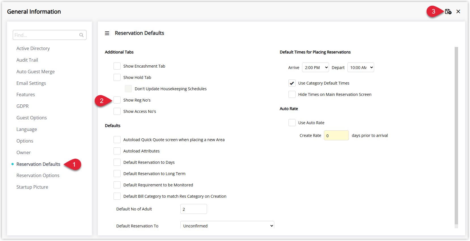Close the General Information window
Image resolution: width=470 pixels, height=241 pixels.
[458, 12]
